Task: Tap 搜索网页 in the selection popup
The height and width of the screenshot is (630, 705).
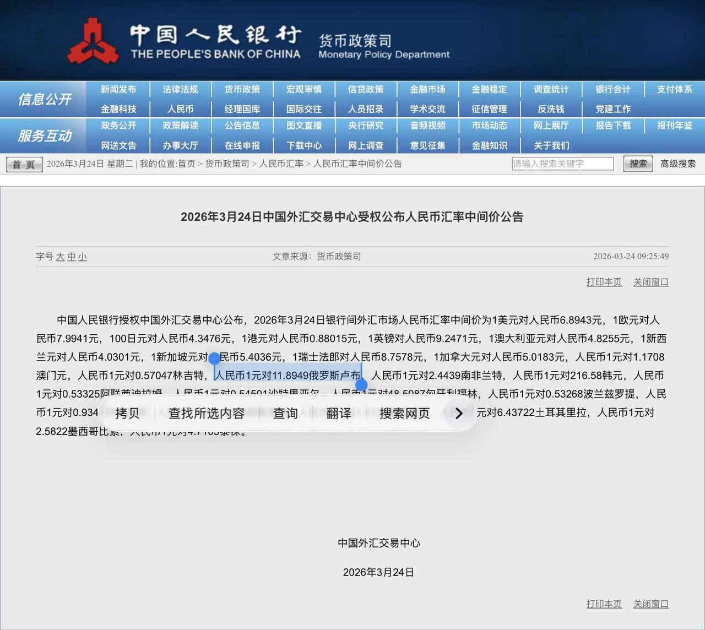Action: (x=404, y=414)
